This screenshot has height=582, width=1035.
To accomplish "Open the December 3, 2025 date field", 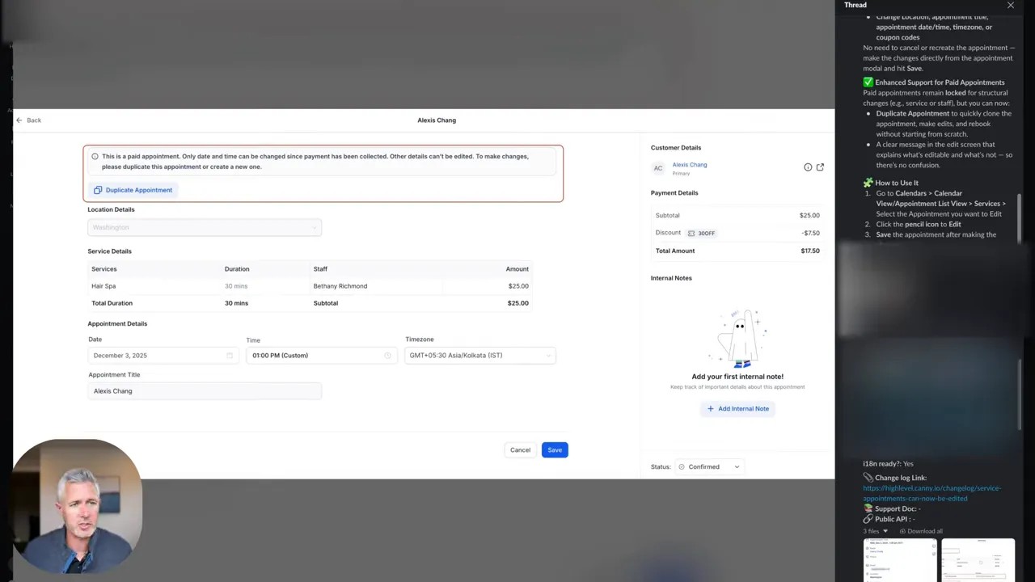I will (163, 356).
